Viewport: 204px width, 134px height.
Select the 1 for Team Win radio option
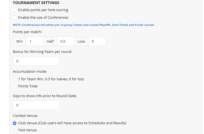15,79
